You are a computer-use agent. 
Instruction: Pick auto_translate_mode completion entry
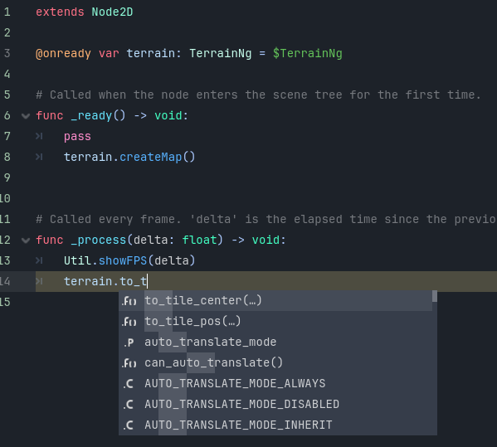(275, 343)
